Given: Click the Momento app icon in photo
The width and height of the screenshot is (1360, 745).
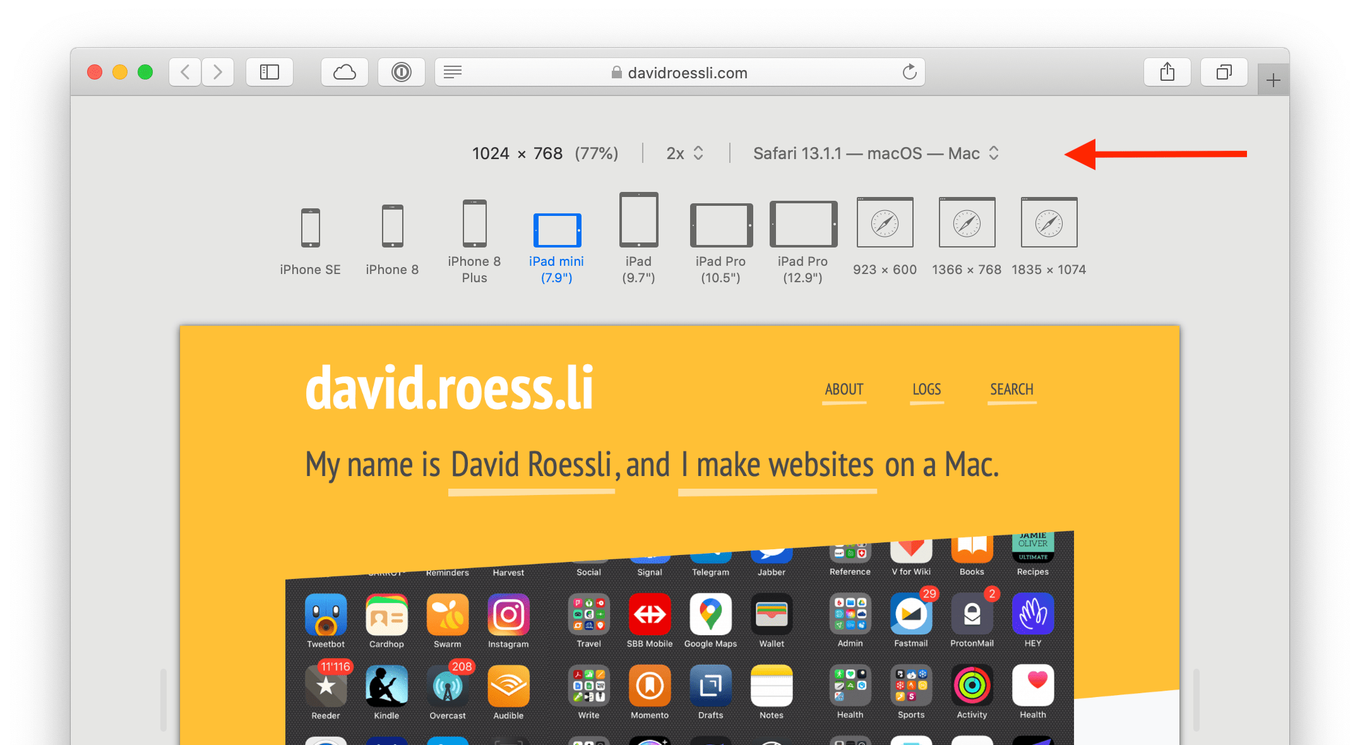Looking at the screenshot, I should click(649, 686).
